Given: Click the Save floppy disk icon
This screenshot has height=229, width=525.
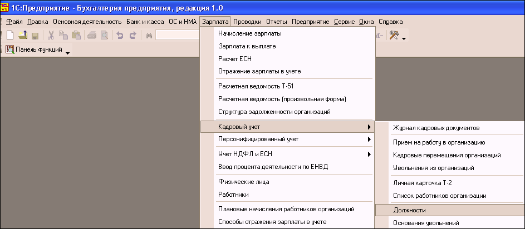Looking at the screenshot, I should (x=35, y=36).
